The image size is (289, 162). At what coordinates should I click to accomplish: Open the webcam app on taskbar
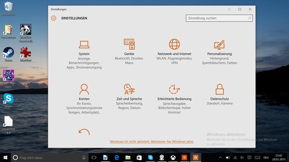point(162,157)
